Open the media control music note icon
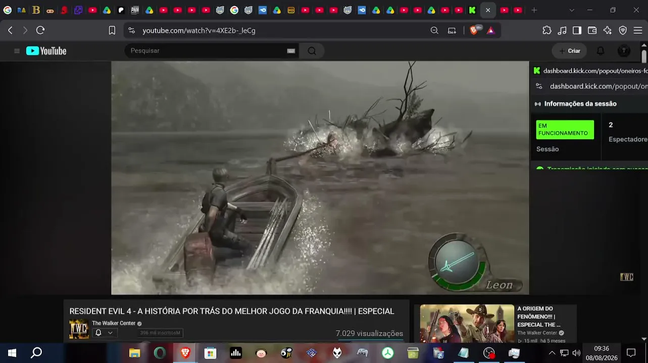The image size is (648, 363). (x=562, y=30)
